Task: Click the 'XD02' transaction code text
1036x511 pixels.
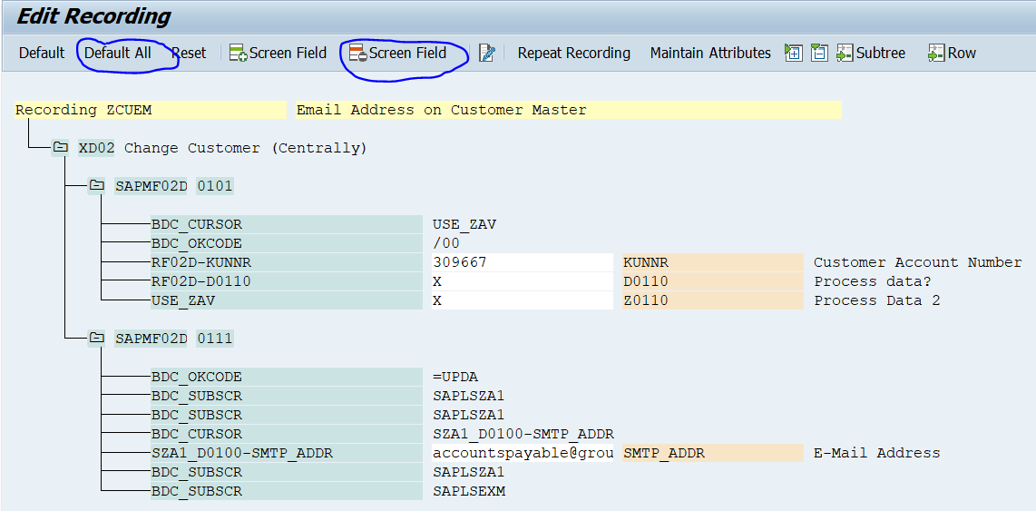Action: coord(96,148)
